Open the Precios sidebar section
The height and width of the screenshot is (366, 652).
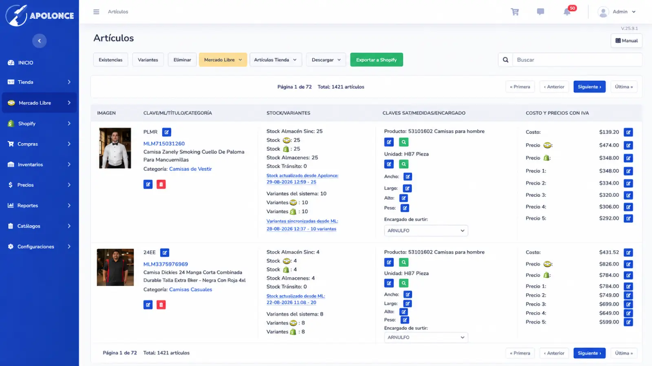(x=40, y=185)
